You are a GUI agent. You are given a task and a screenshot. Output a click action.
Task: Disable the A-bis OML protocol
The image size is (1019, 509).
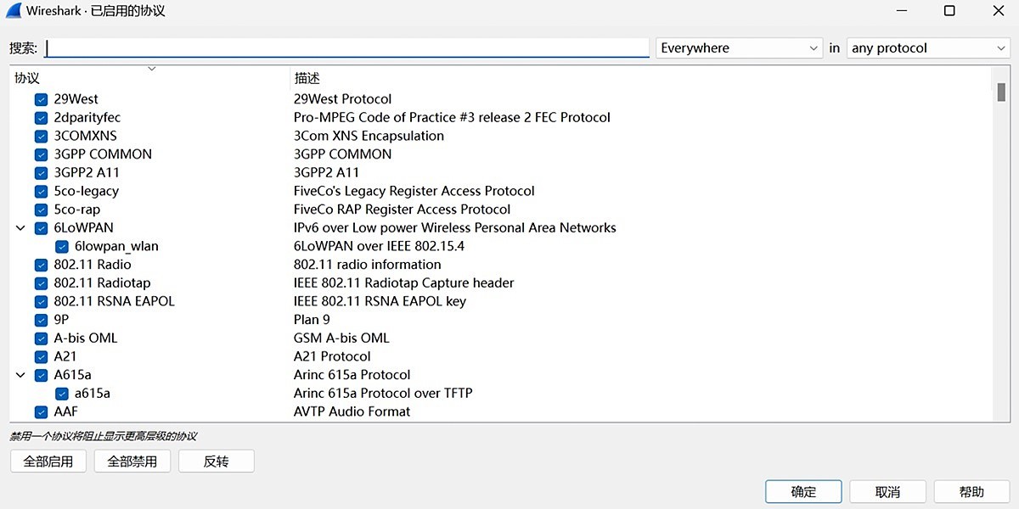tap(41, 338)
